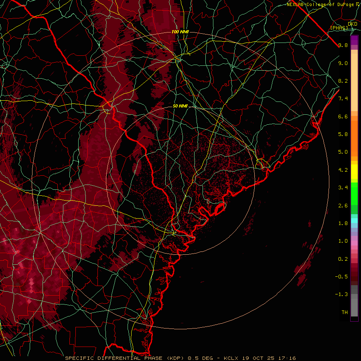
Task: Click the purple top segment of the color bar
Action: (x=354, y=41)
